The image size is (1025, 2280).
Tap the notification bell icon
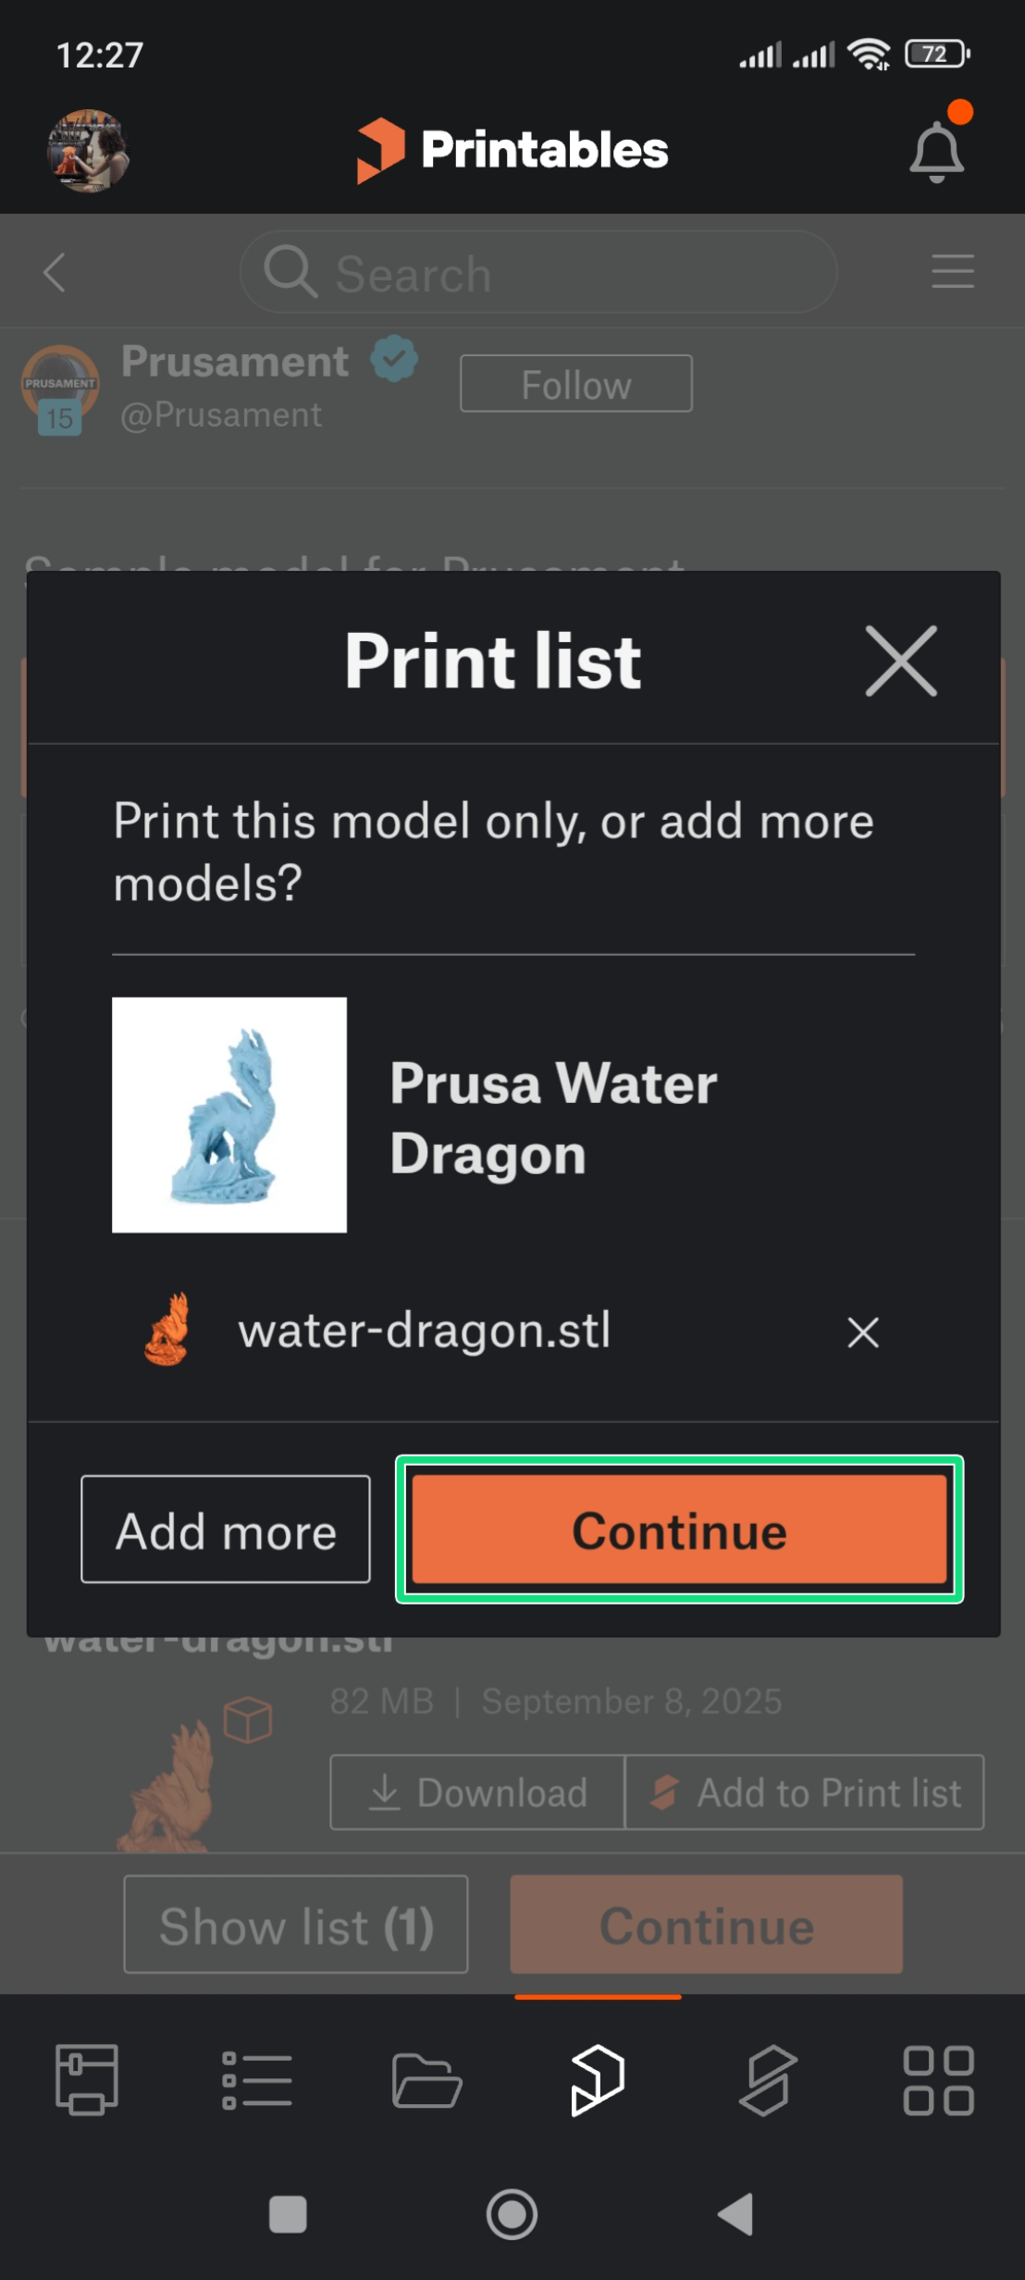pyautogui.click(x=936, y=151)
